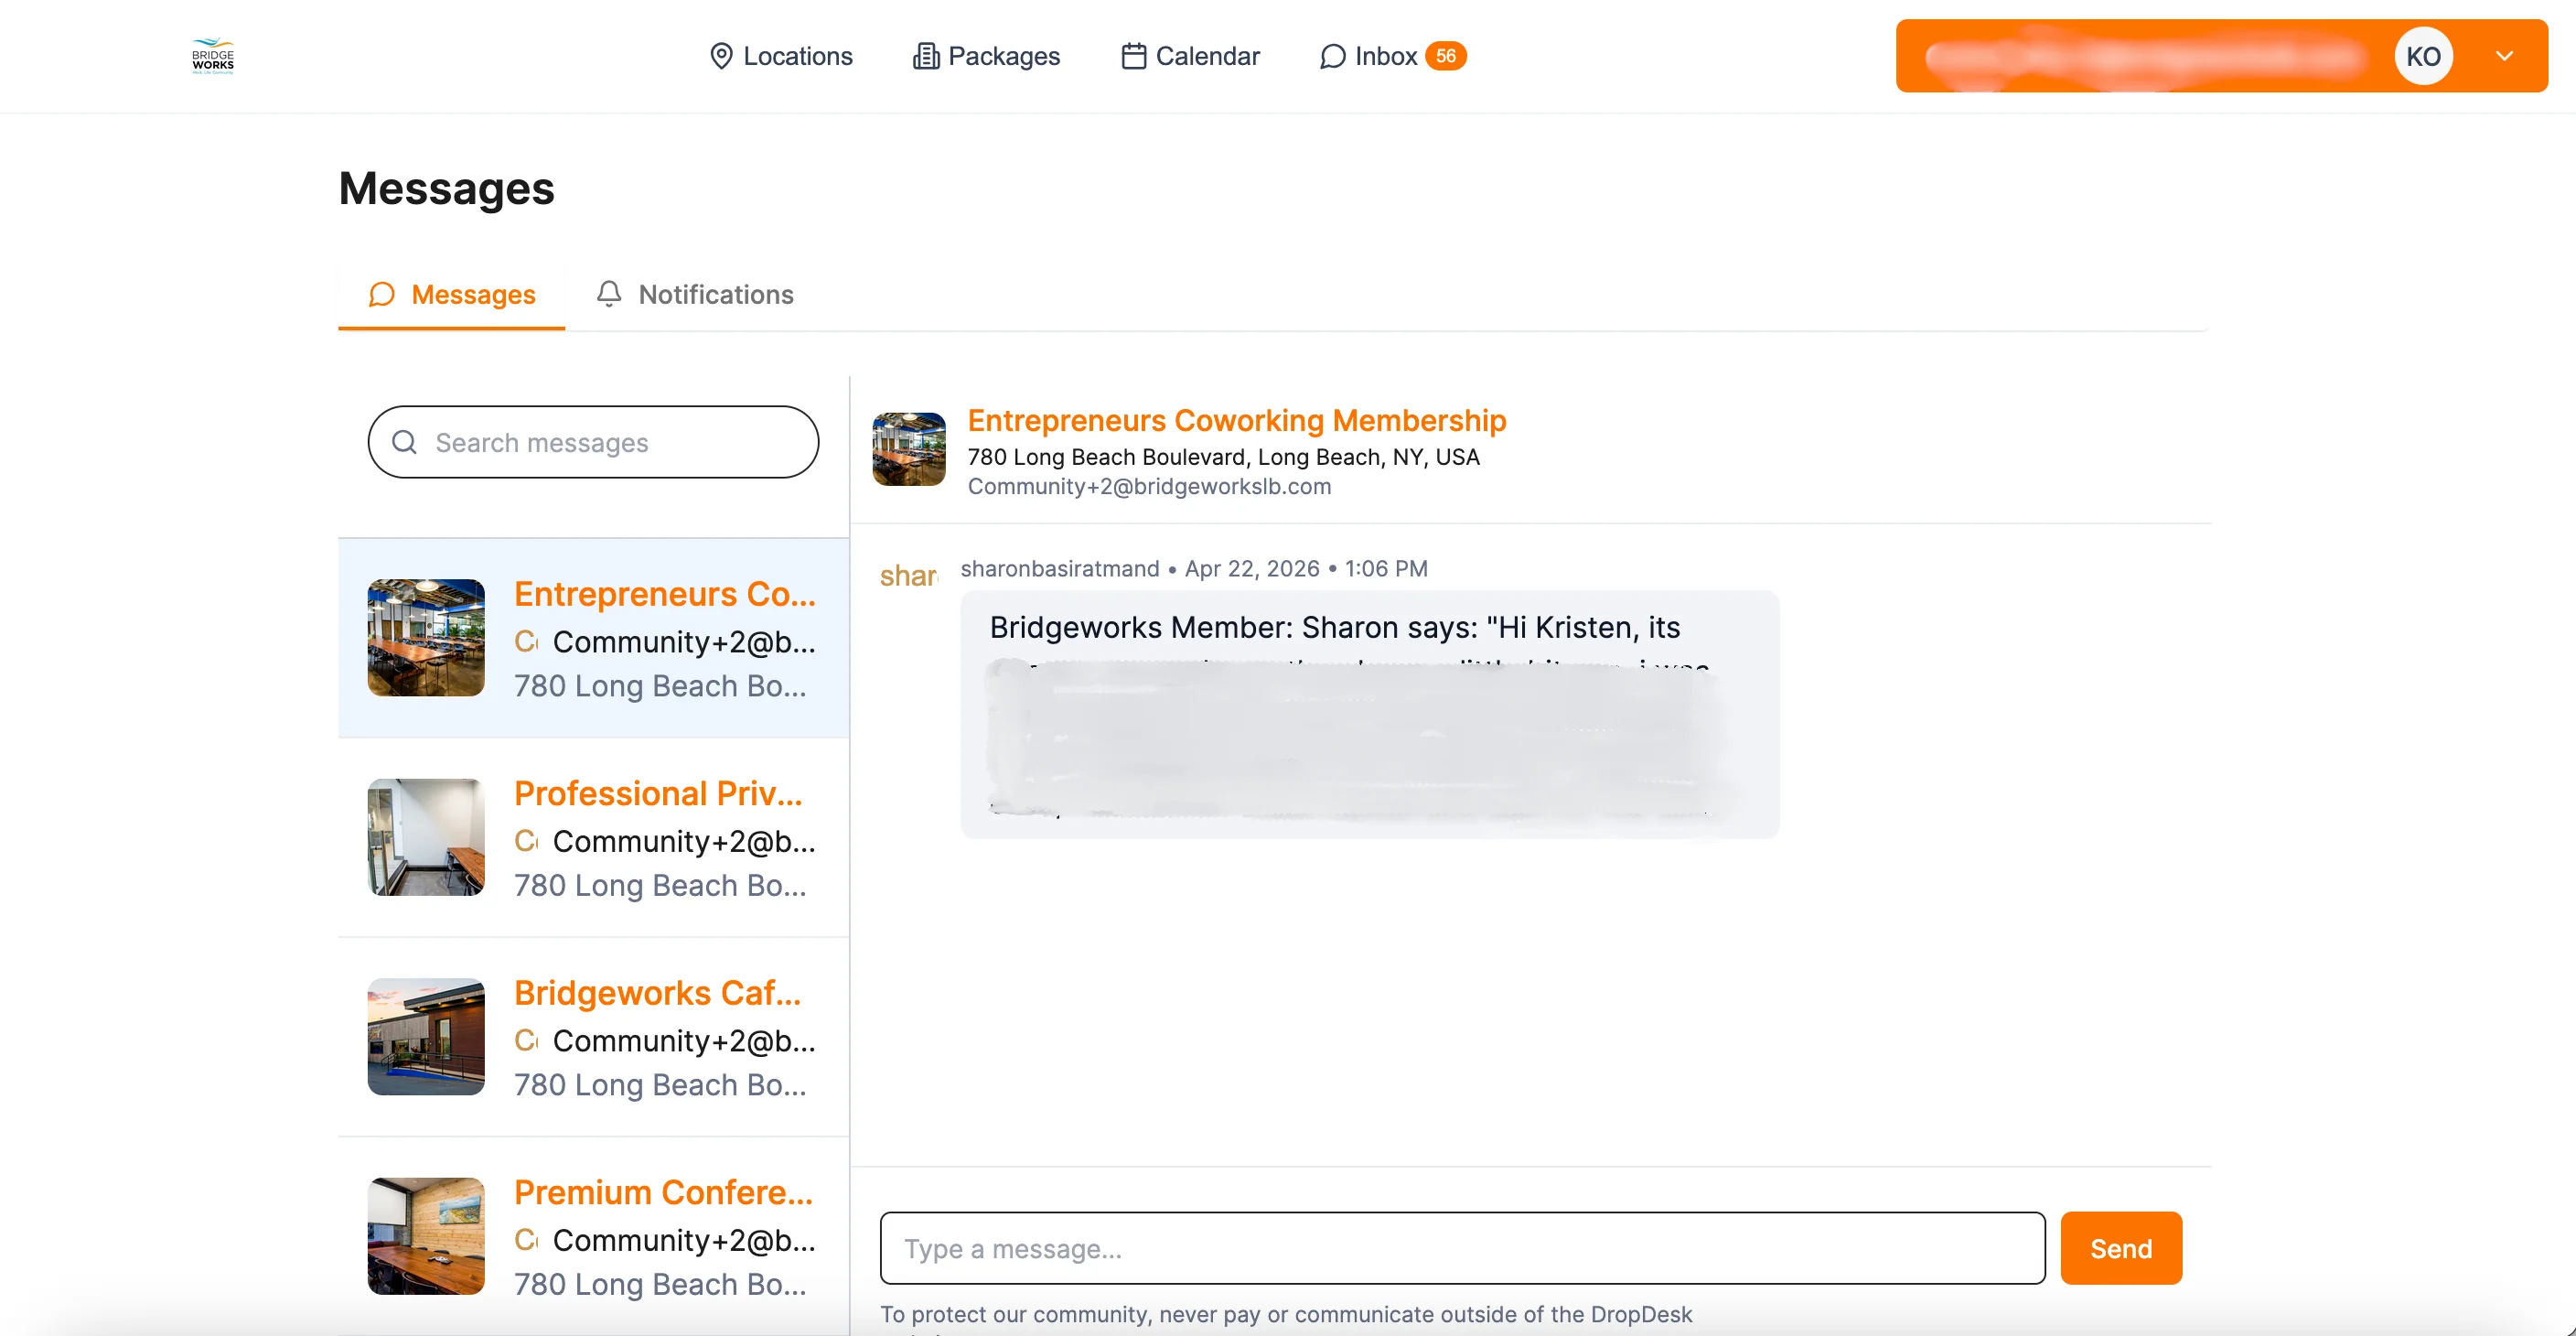Click the Packages building icon

pos(926,56)
